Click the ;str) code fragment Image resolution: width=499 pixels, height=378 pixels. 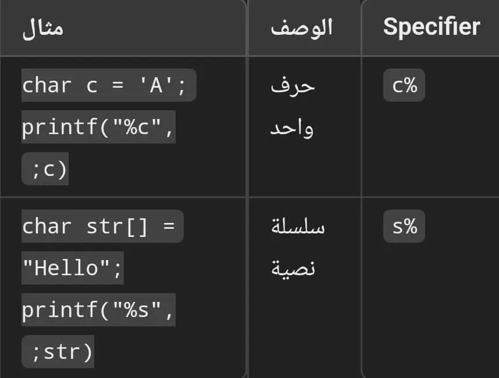pyautogui.click(x=58, y=352)
